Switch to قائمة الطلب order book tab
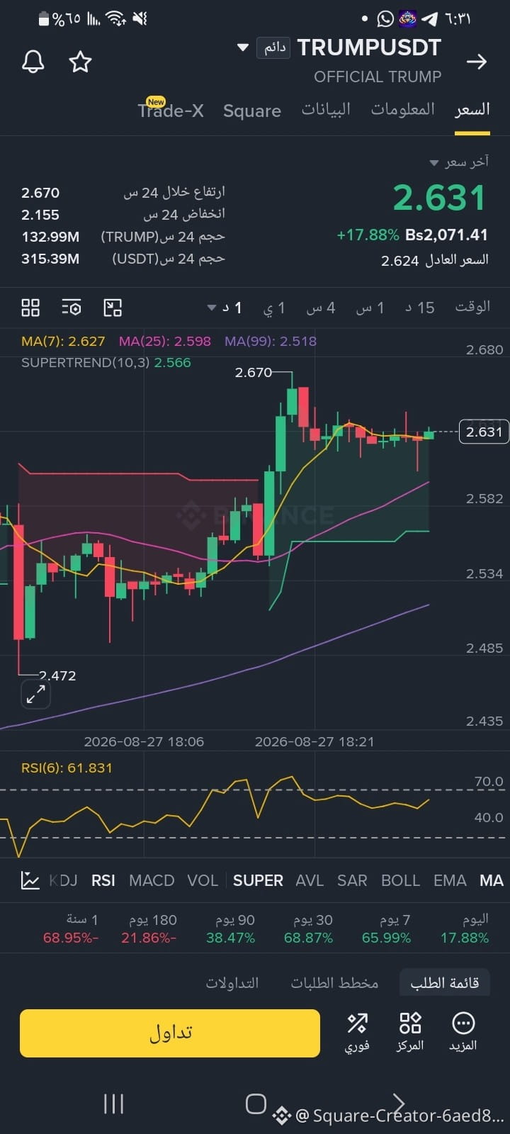Screen dimensions: 510x1134 tap(445, 983)
